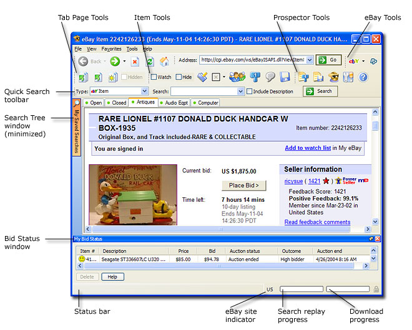
Task: Click the first refresh-pages icon in Tab Page Tools
Action: click(x=83, y=77)
